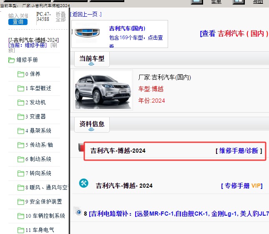Click the 吉利汽车-博越- 2024 专修 row title
Viewport: 269px width, 234px height.
pyautogui.click(x=124, y=186)
